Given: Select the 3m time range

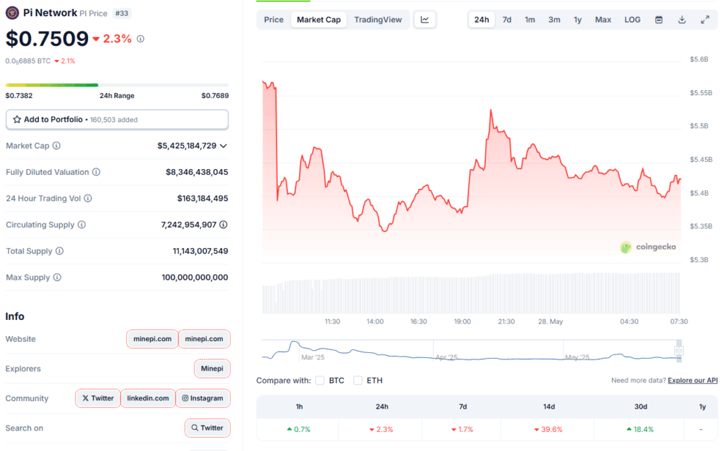Looking at the screenshot, I should [554, 20].
